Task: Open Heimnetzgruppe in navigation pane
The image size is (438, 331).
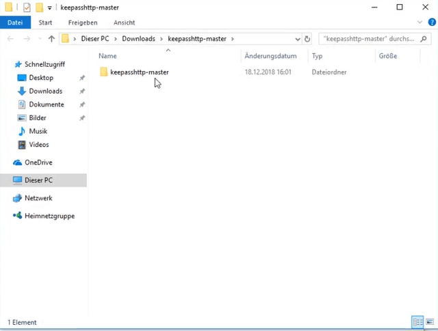Action: pos(49,216)
